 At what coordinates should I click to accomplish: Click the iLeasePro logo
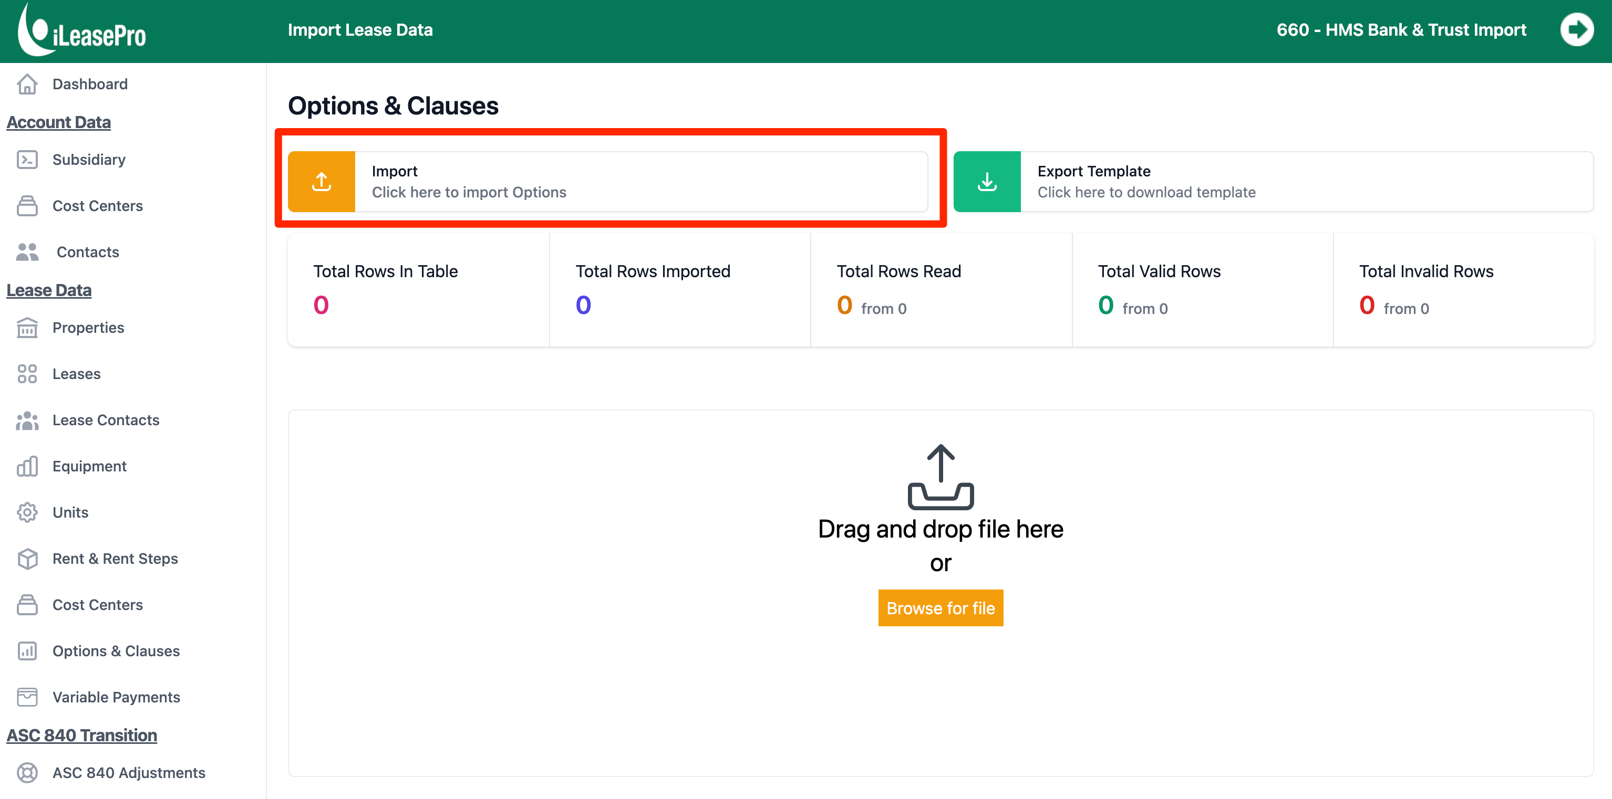pyautogui.click(x=82, y=31)
